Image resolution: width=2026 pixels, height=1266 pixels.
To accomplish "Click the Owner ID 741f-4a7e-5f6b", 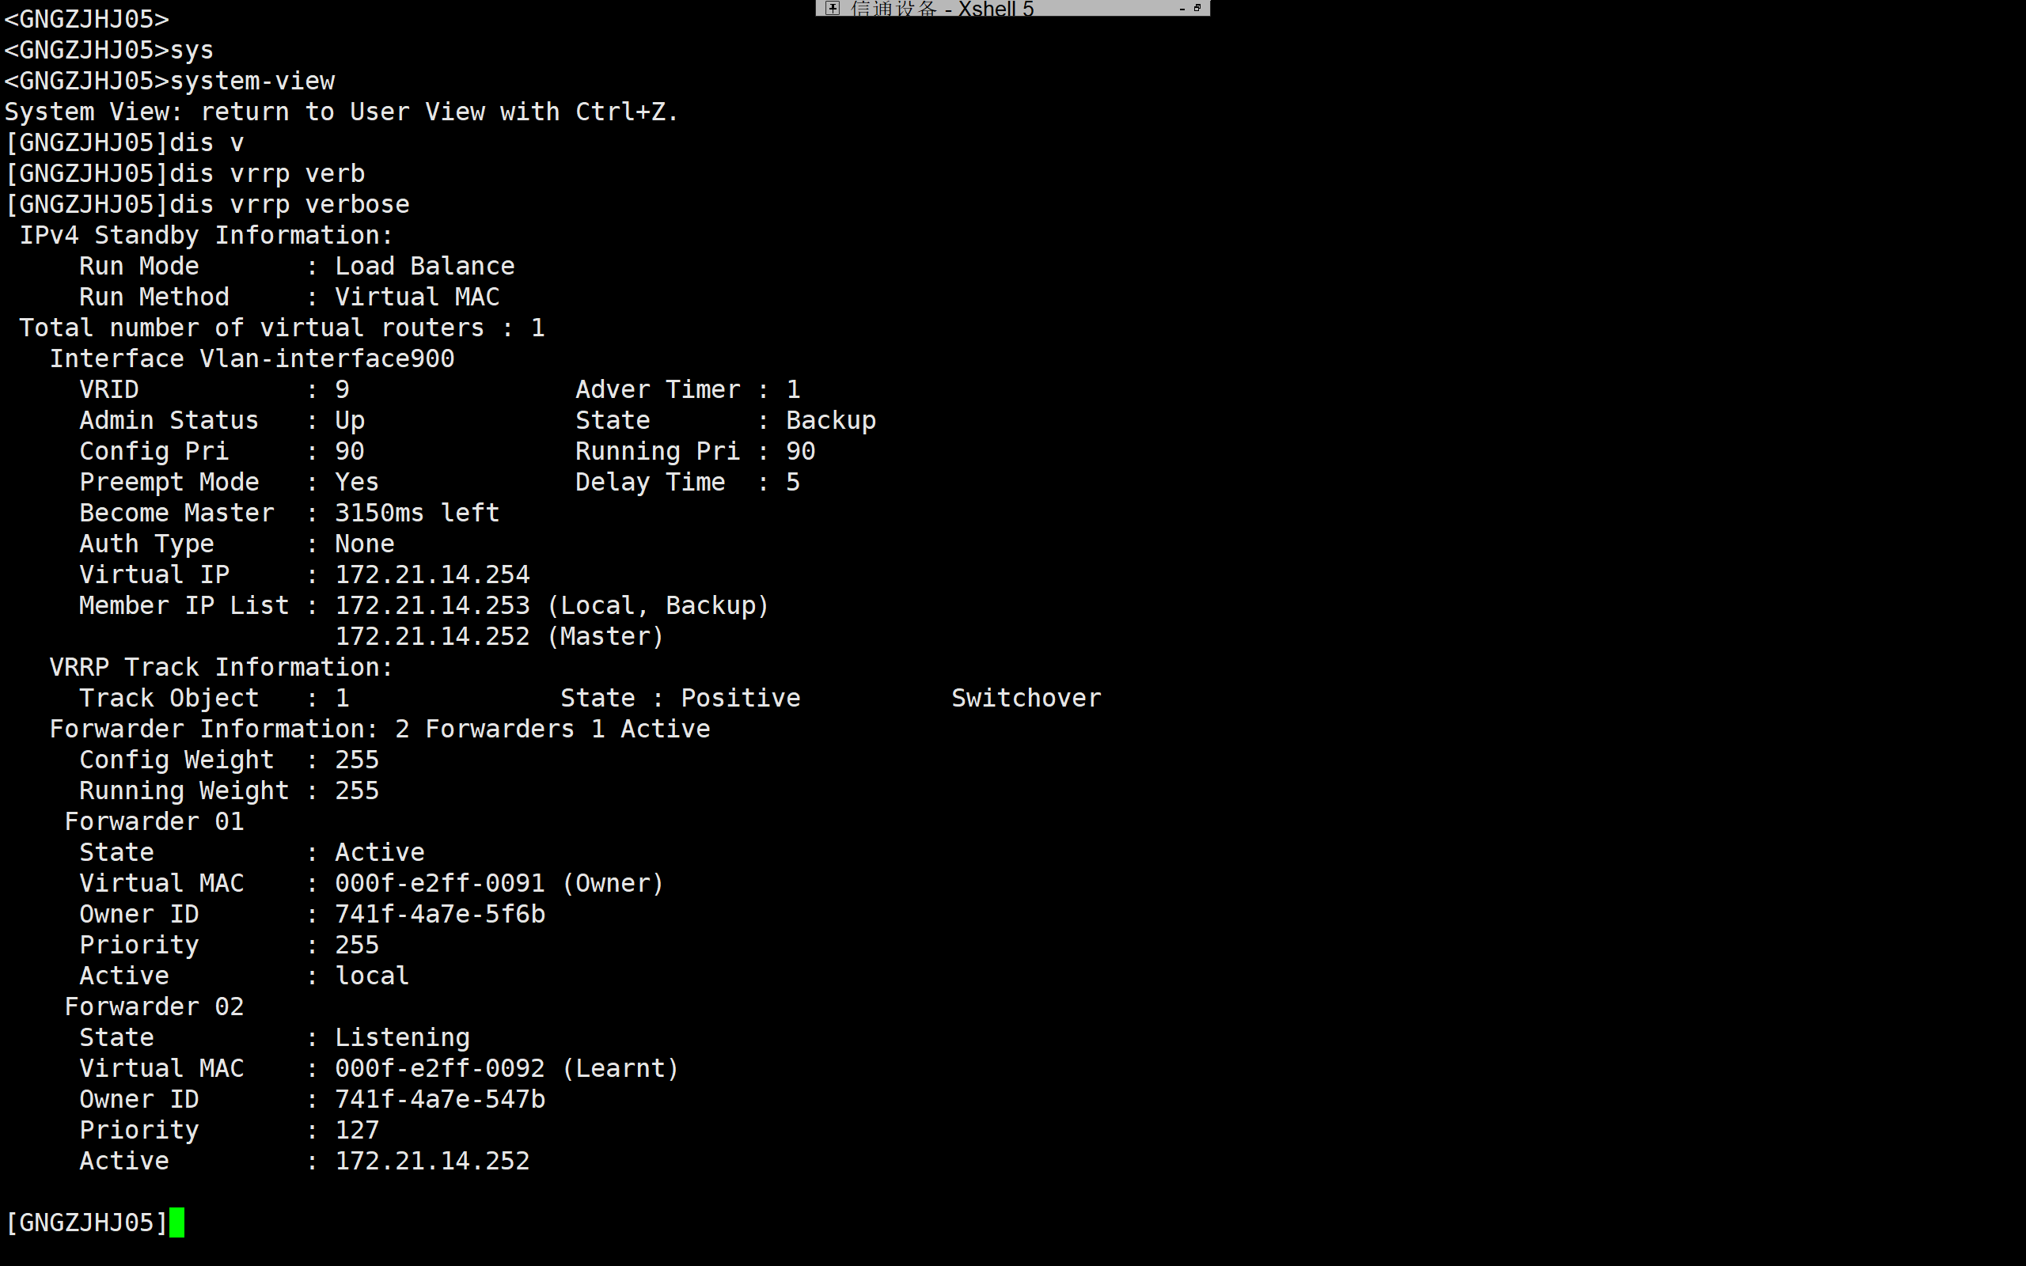I will coord(439,913).
